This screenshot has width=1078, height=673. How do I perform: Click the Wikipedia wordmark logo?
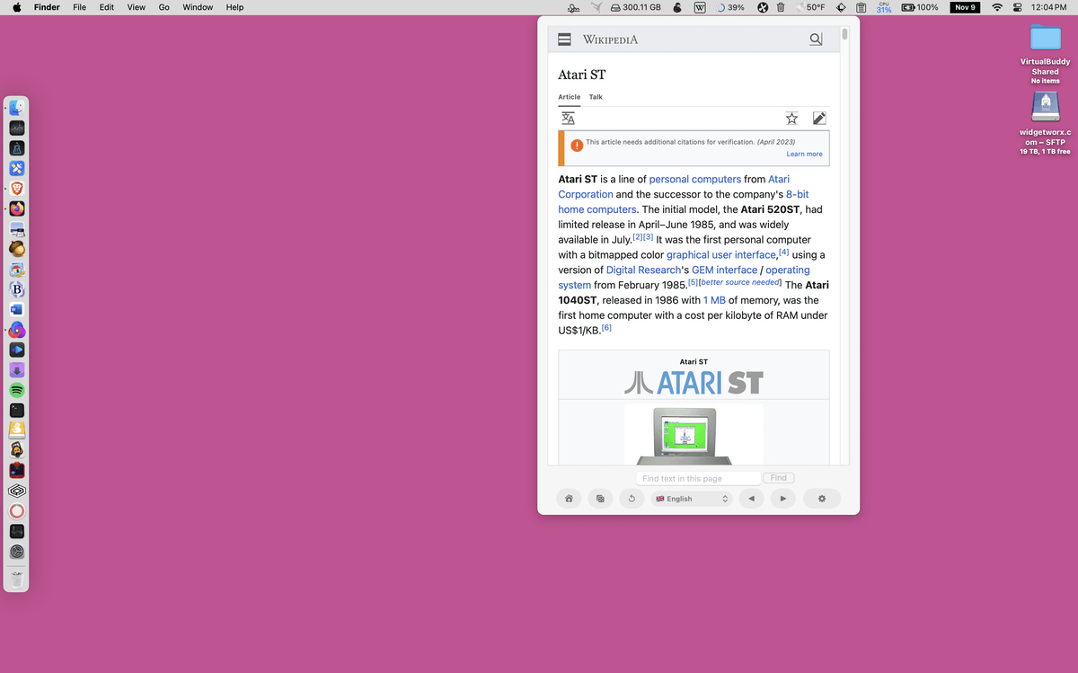click(x=610, y=40)
